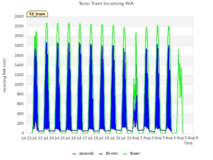Click the green Tower legend swatch

pos(125,154)
